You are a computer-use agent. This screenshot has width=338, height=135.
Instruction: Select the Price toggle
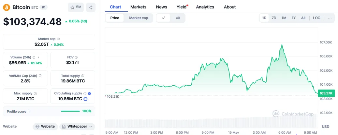(x=115, y=18)
